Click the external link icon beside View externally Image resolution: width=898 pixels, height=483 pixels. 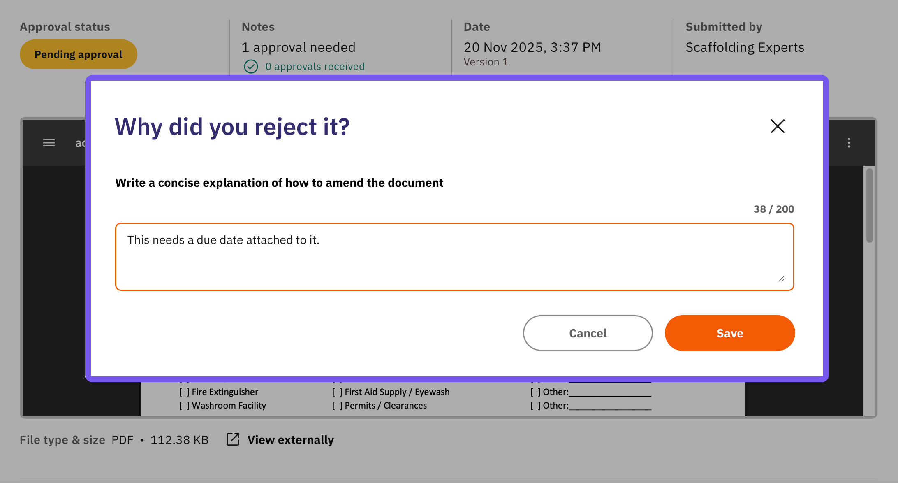point(233,439)
